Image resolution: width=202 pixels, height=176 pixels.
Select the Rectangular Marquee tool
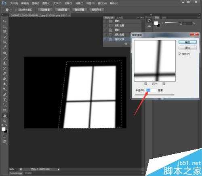tap(4, 26)
